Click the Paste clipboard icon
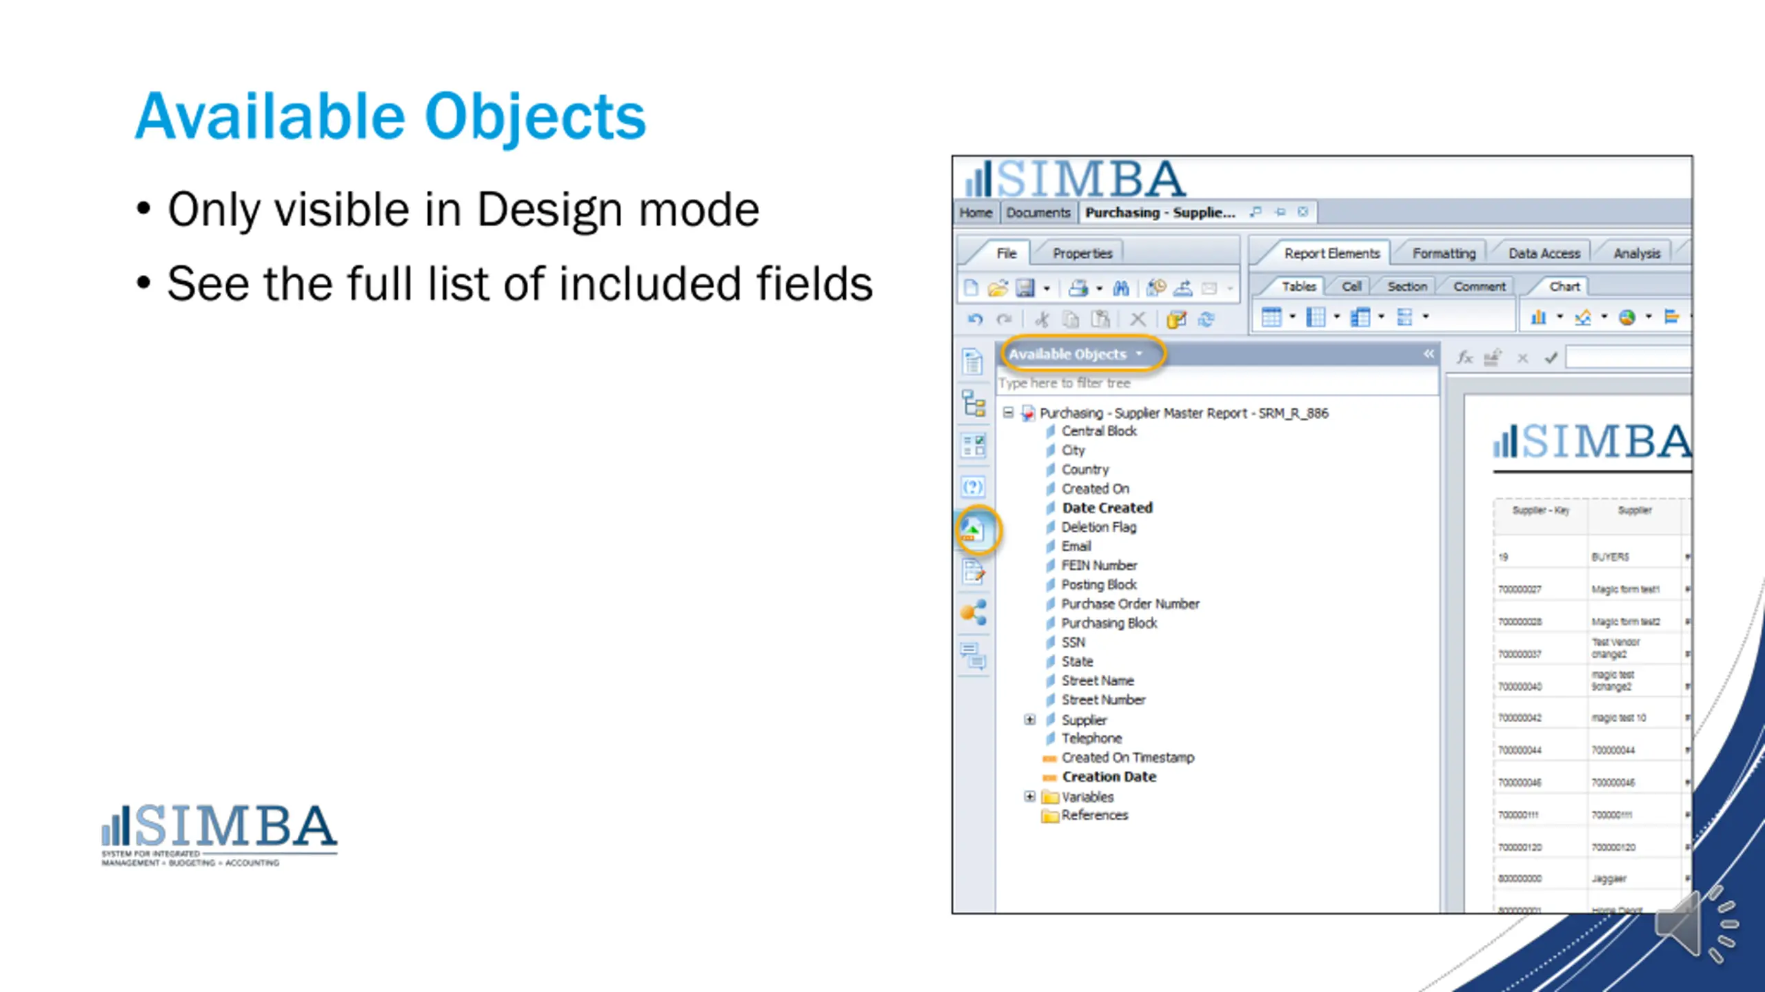1765x992 pixels. 1101,319
